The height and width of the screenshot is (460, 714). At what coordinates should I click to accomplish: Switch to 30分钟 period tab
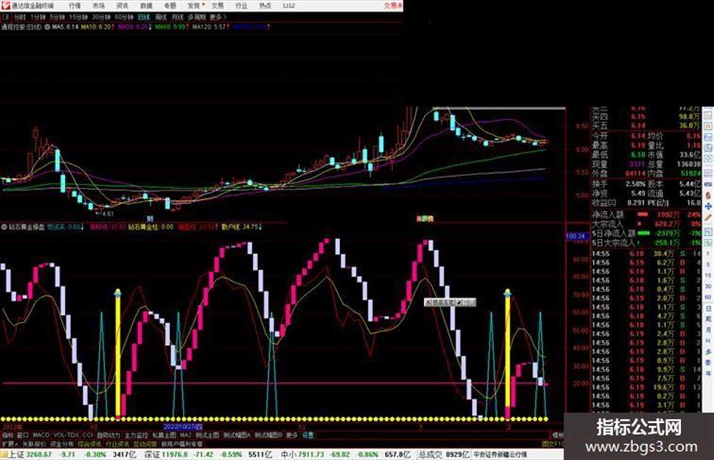pos(101,17)
